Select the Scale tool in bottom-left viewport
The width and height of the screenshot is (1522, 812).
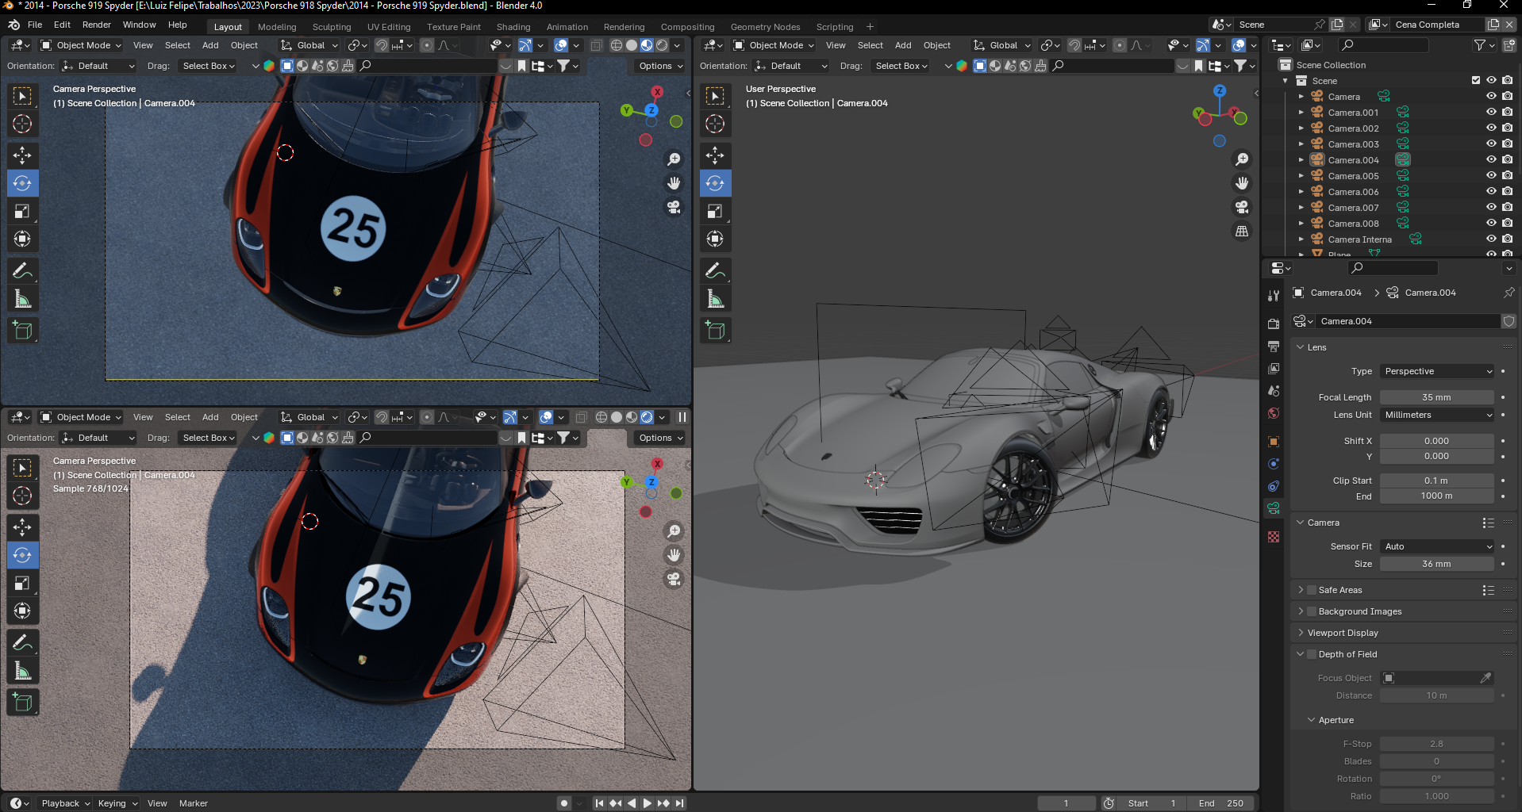point(22,583)
